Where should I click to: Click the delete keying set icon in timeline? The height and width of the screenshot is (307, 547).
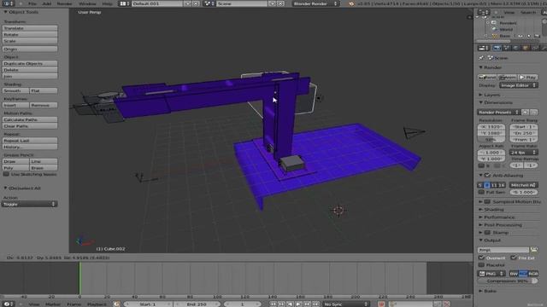point(446,304)
